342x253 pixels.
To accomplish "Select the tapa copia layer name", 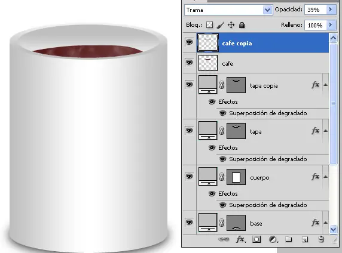I will (264, 86).
